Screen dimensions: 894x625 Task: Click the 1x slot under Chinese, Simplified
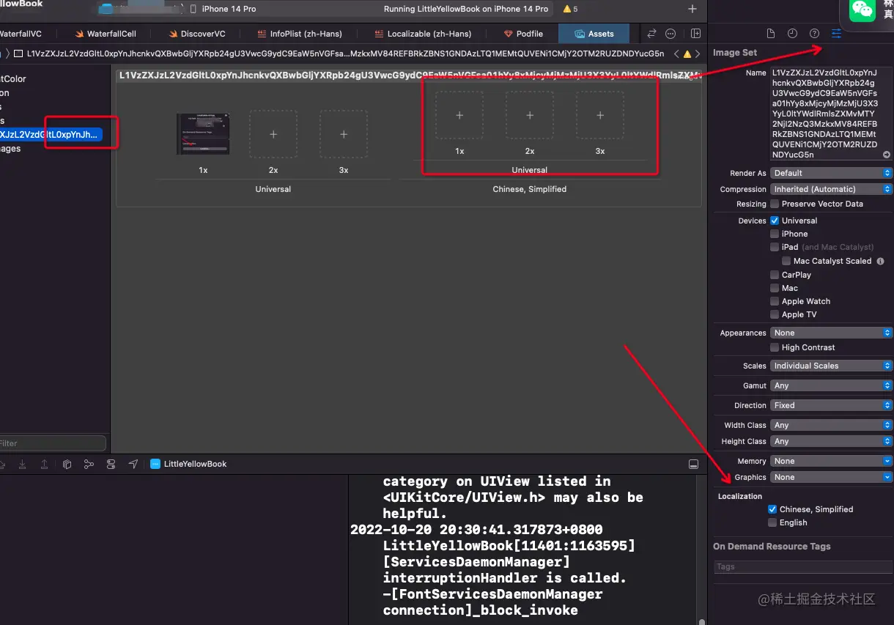[x=459, y=115]
